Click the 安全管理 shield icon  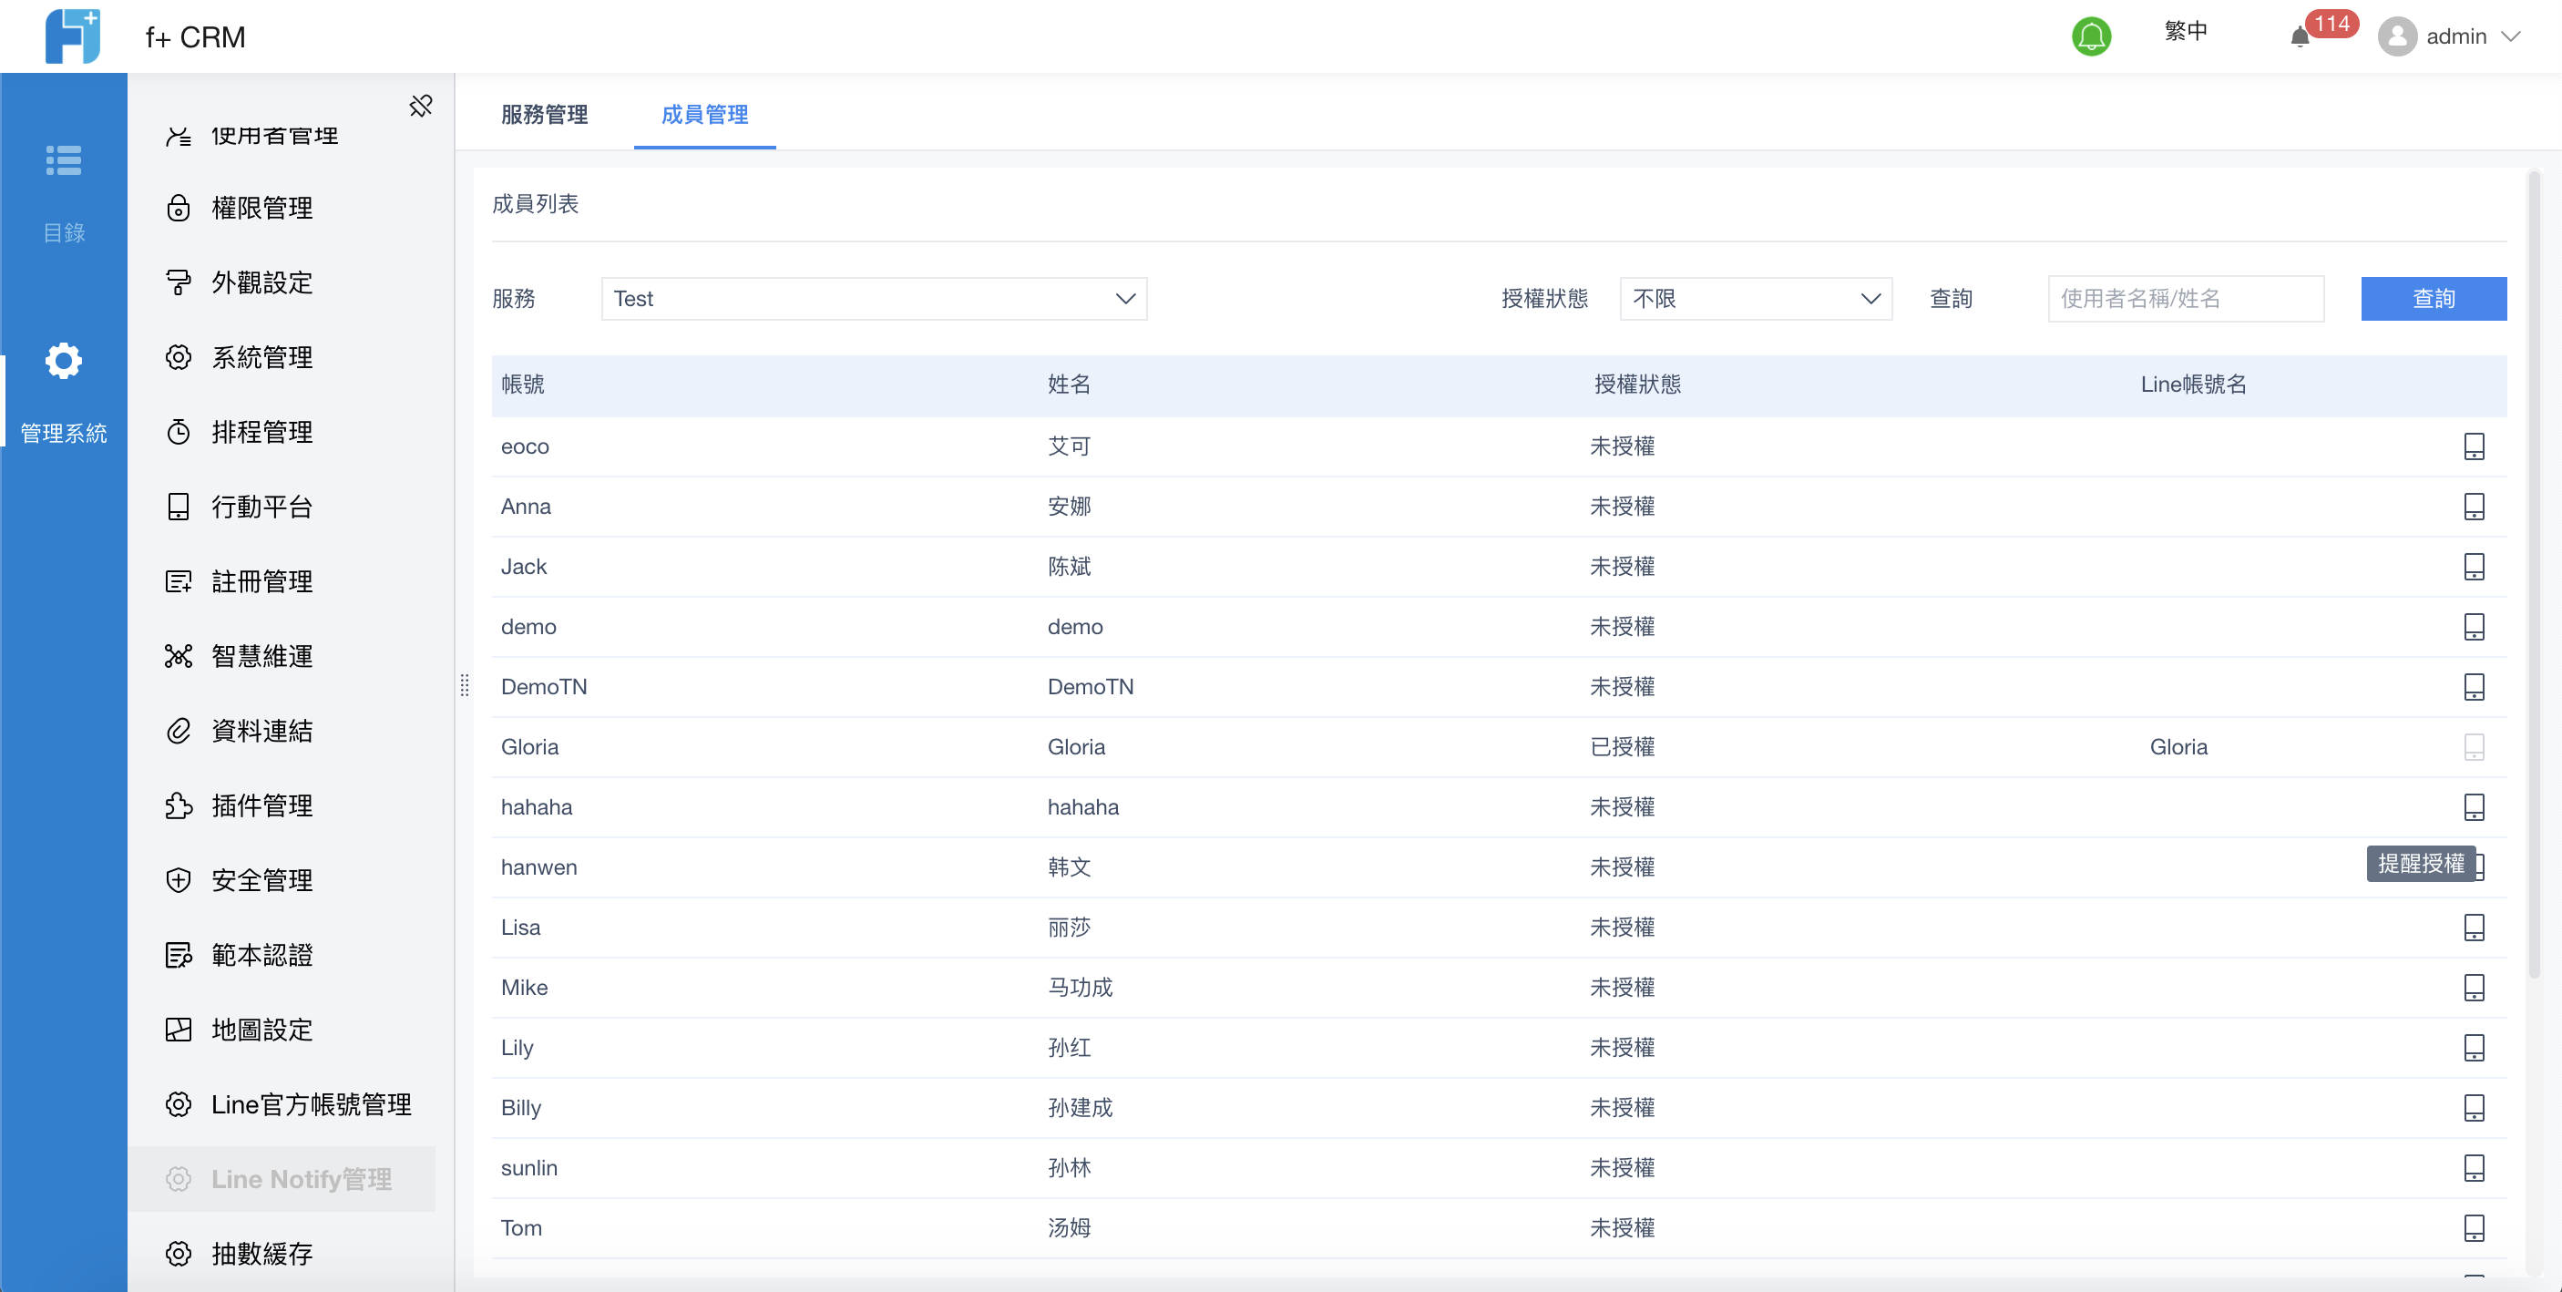pyautogui.click(x=178, y=880)
